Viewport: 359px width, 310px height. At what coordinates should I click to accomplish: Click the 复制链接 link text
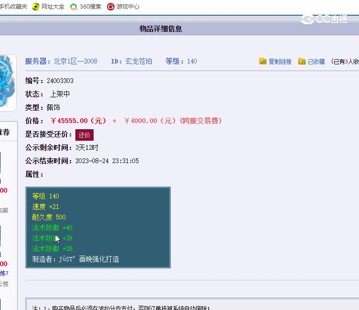coord(280,62)
